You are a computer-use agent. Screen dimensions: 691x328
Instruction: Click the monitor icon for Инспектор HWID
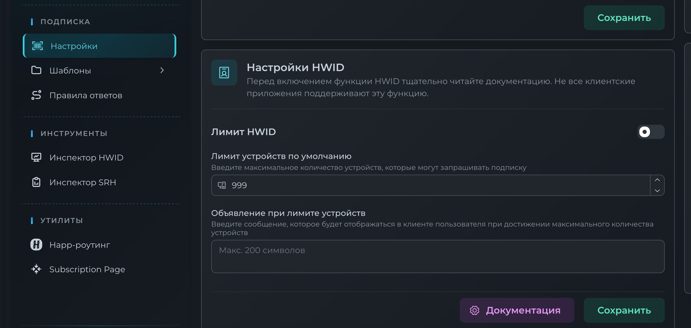pyautogui.click(x=36, y=157)
